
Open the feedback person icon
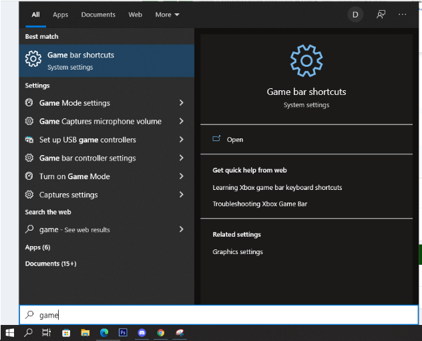pyautogui.click(x=381, y=15)
